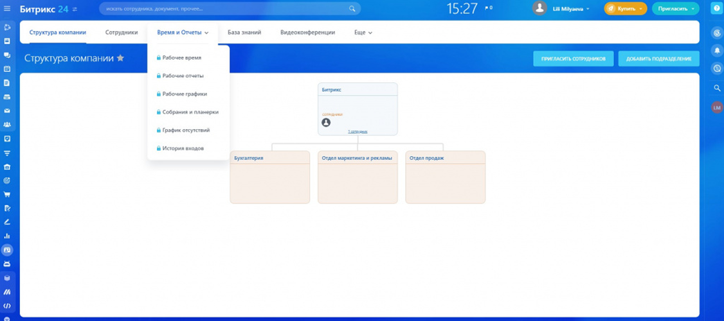Screen dimensions: 724x321
Task: Open the chat bubbles icon in left sidebar
Action: tap(7, 55)
